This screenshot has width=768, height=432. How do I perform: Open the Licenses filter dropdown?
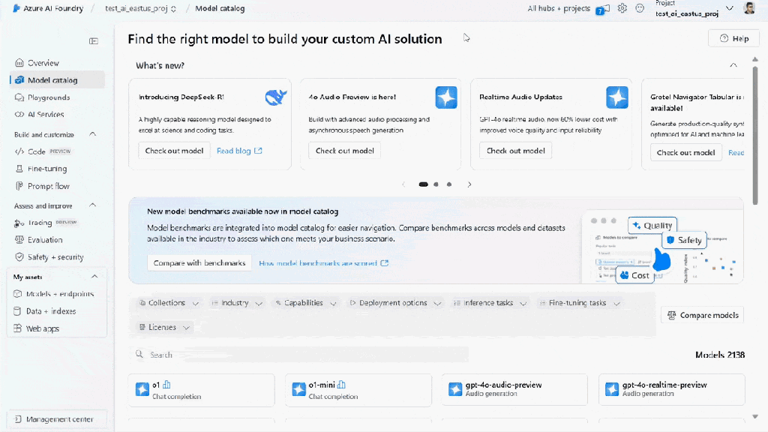tap(164, 327)
